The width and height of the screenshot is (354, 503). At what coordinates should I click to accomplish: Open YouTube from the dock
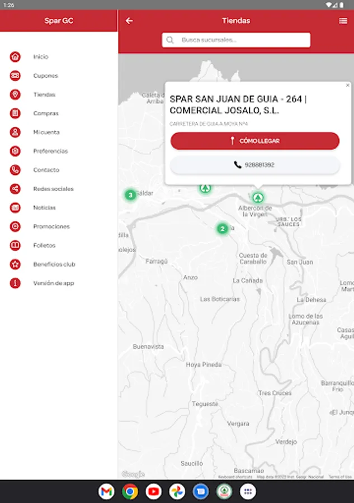click(x=153, y=491)
